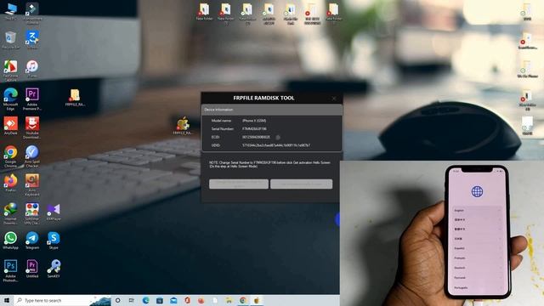Open Office icon on taskbar
This screenshot has width=544, height=306.
(x=187, y=300)
